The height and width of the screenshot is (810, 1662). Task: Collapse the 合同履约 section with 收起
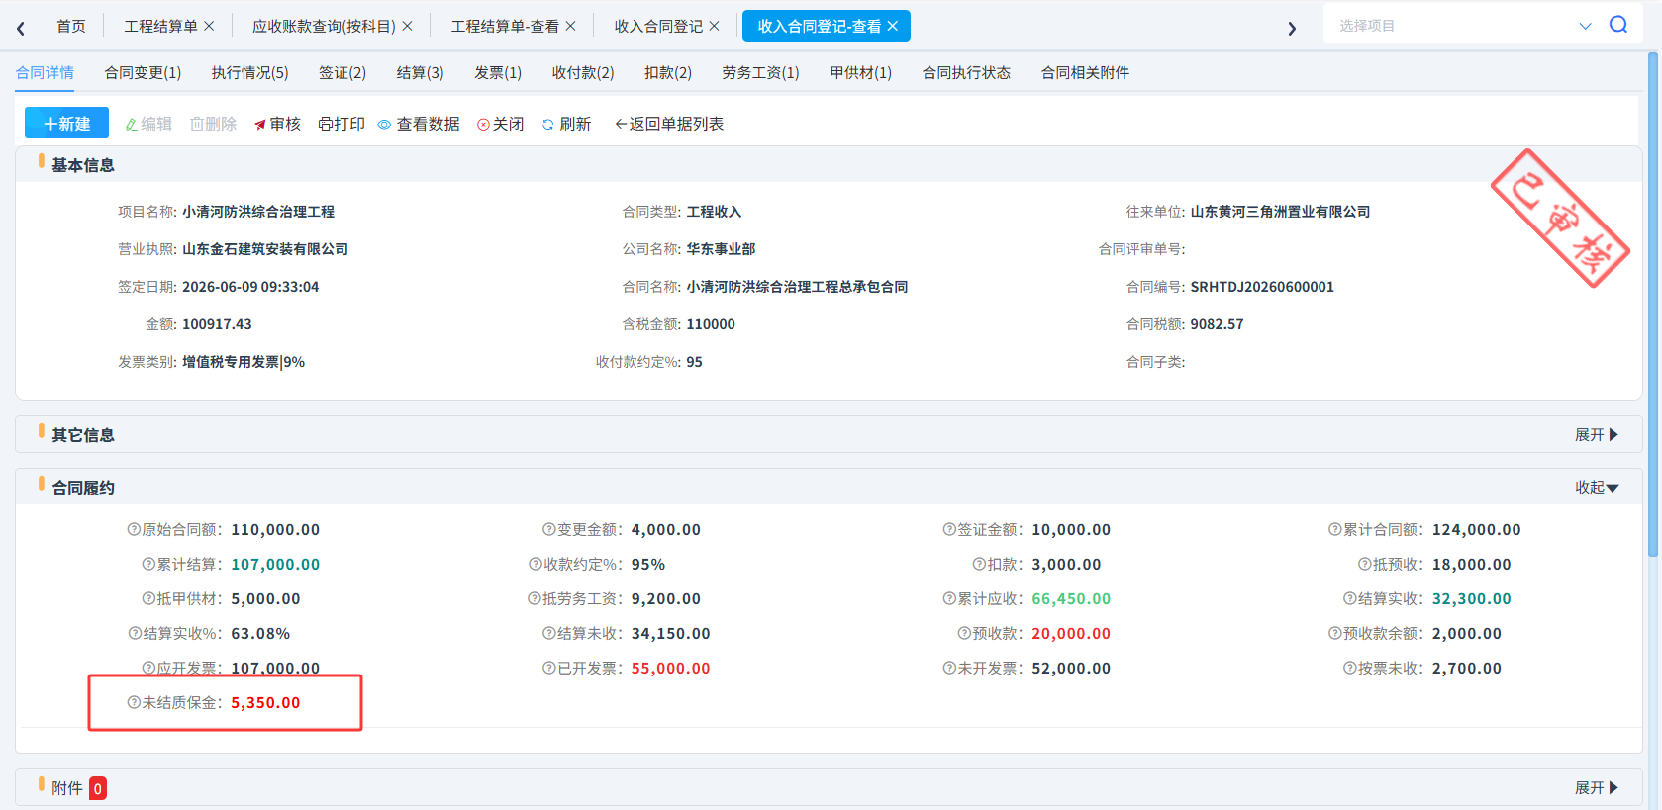pyautogui.click(x=1596, y=488)
